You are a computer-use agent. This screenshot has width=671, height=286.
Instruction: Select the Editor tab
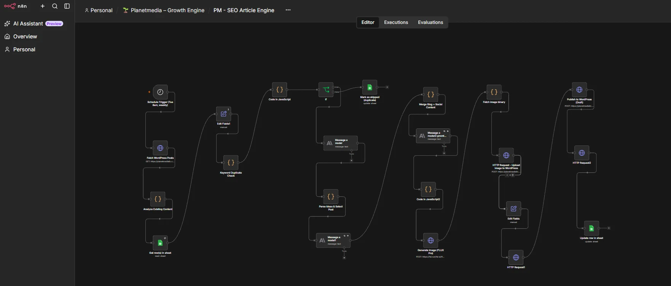tap(368, 22)
